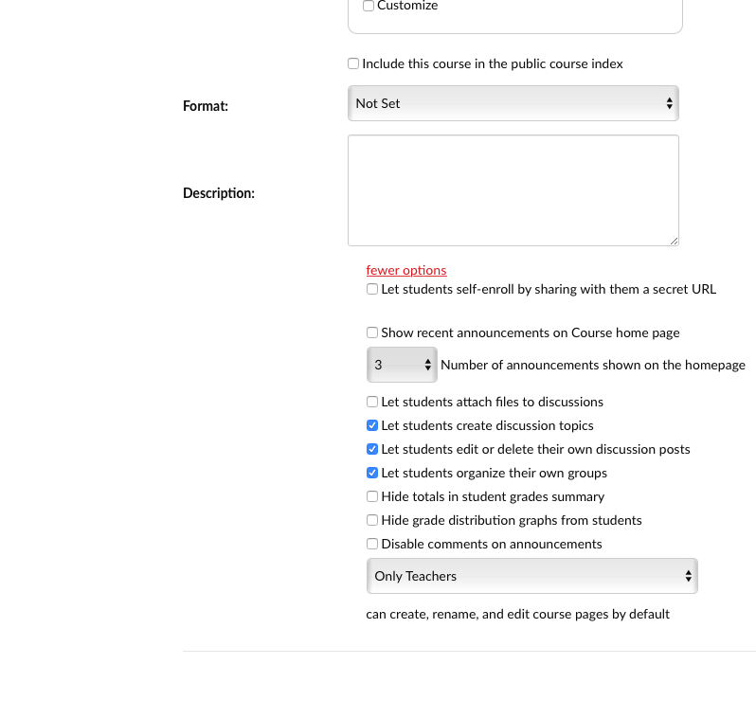
Task: Click the Format dropdown arrow icon
Action: tap(670, 103)
